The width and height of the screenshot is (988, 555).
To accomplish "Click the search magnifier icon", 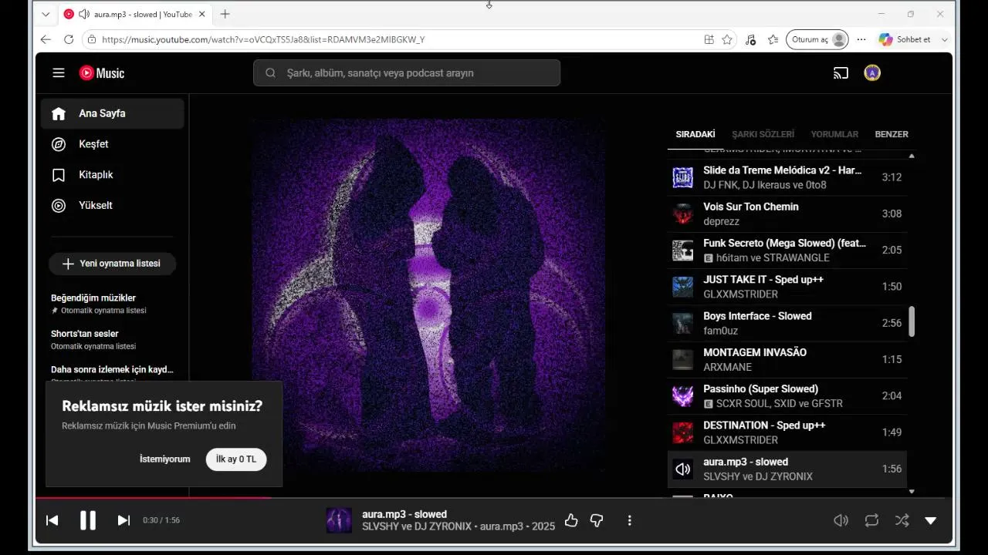I will pyautogui.click(x=270, y=73).
